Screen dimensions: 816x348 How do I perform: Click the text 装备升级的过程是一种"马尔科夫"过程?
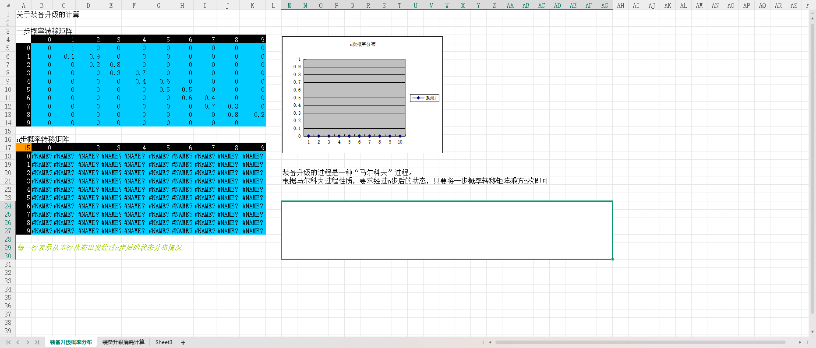[x=348, y=172]
